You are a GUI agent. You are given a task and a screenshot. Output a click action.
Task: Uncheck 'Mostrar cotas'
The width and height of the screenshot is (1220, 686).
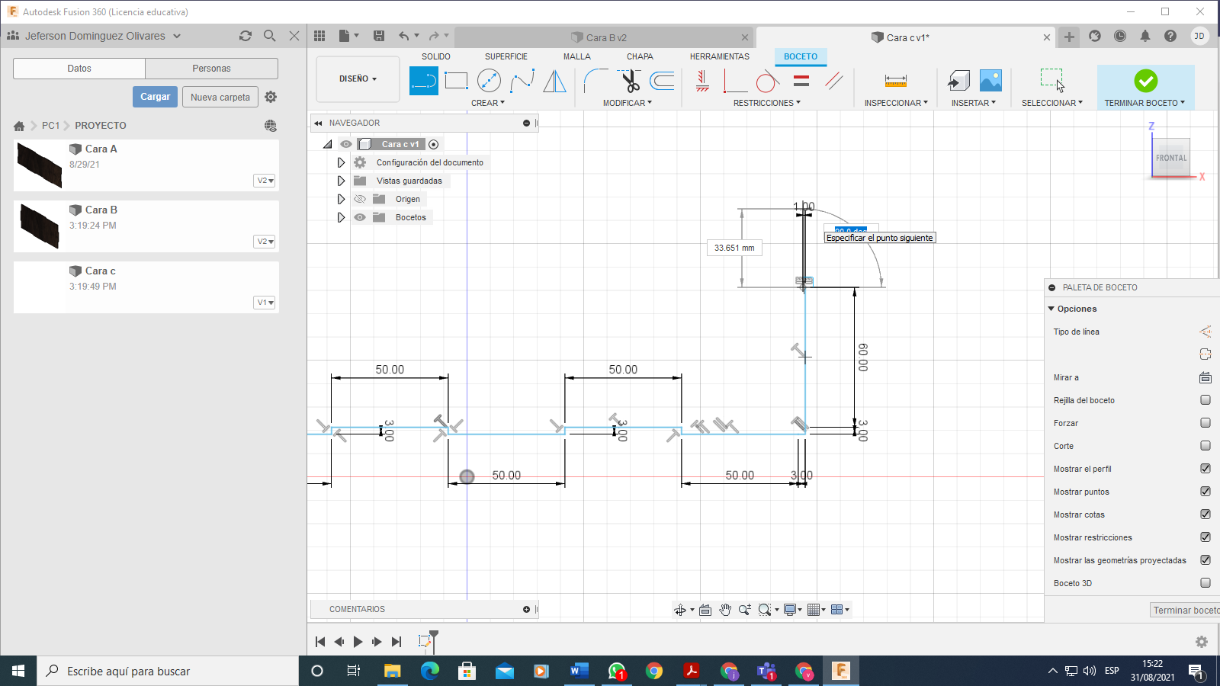coord(1206,514)
